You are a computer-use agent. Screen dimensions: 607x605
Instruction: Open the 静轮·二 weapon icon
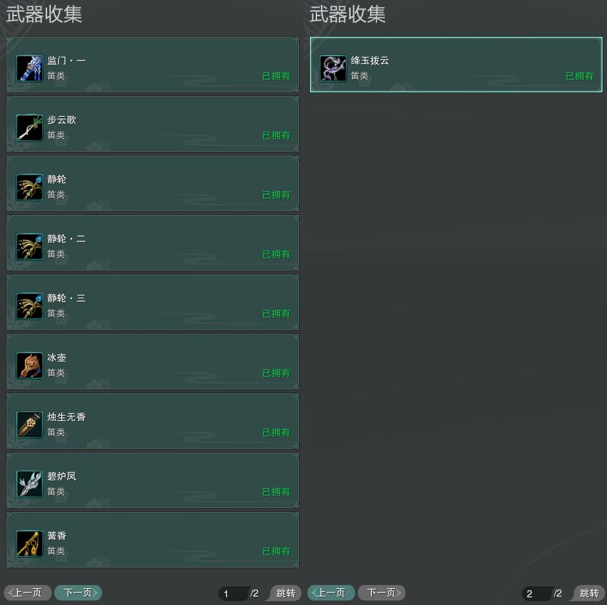click(30, 246)
